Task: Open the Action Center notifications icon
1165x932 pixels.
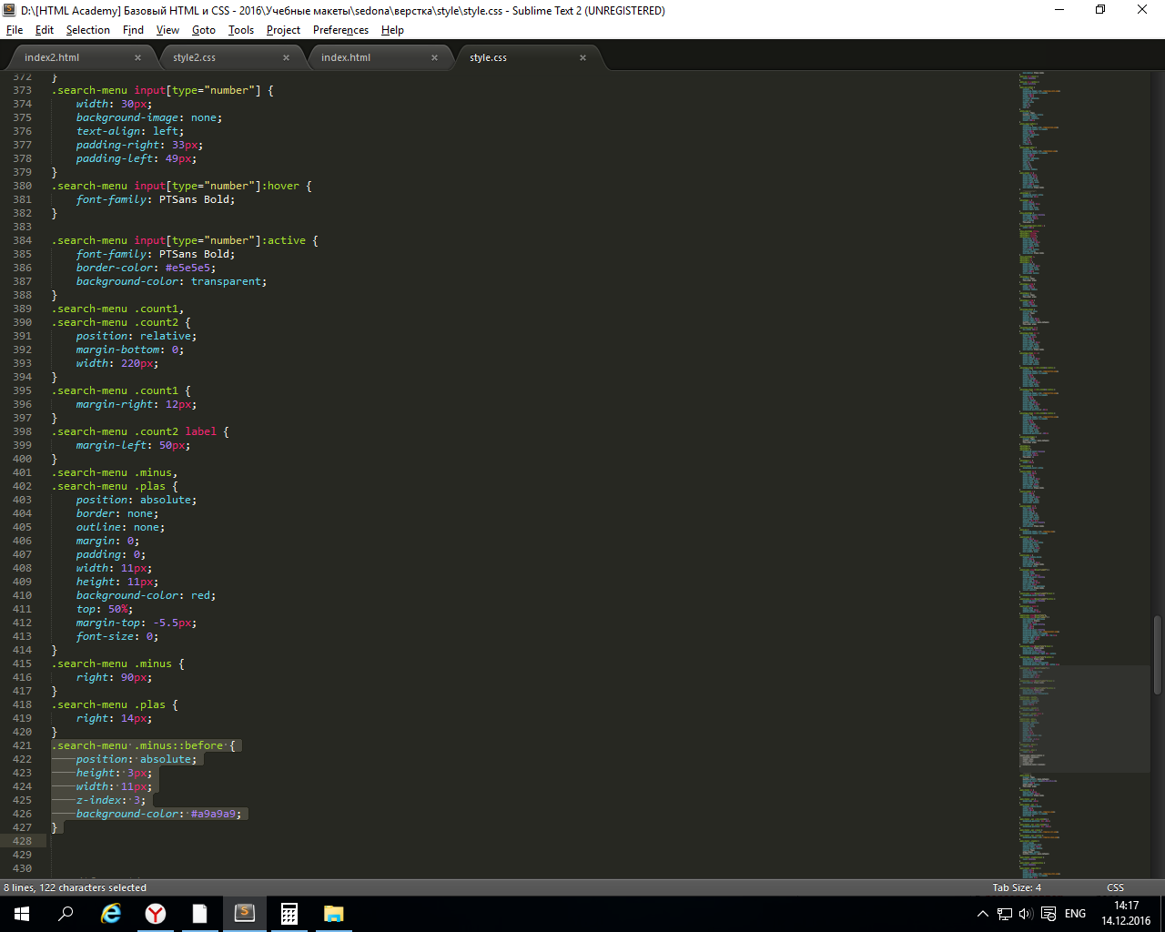Action: pyautogui.click(x=1048, y=914)
